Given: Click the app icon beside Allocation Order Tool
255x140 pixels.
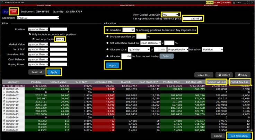Looking at the screenshot, I should 2,2.
